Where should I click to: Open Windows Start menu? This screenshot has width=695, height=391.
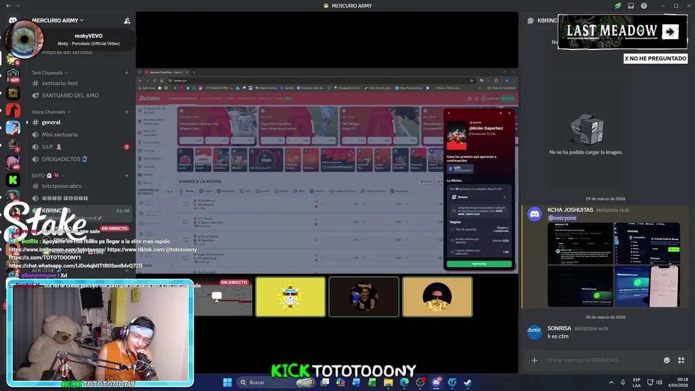tap(228, 382)
